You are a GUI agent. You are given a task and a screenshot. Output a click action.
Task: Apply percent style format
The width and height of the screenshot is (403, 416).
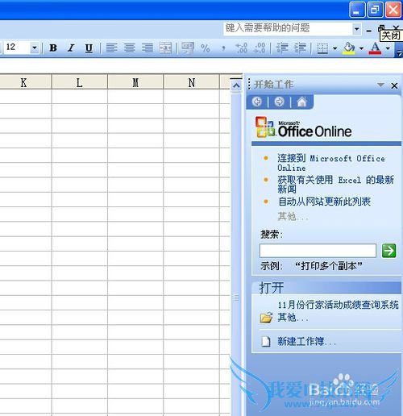click(206, 48)
